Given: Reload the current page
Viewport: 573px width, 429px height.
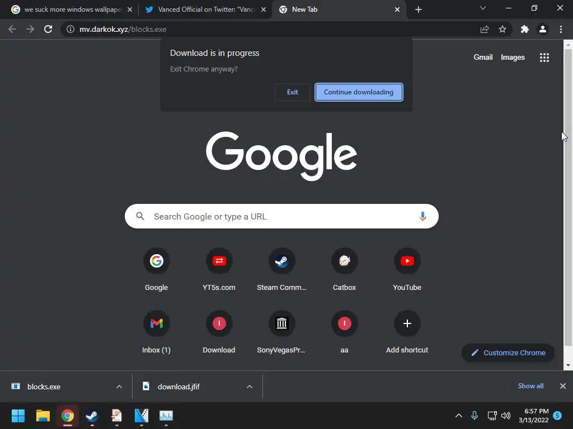Looking at the screenshot, I should [x=48, y=29].
